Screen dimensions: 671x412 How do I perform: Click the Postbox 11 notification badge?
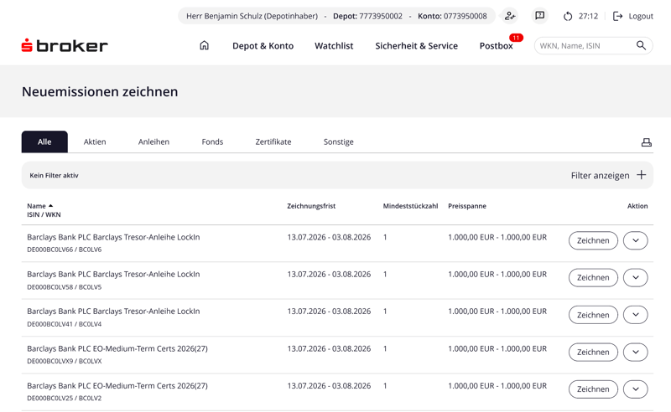516,38
